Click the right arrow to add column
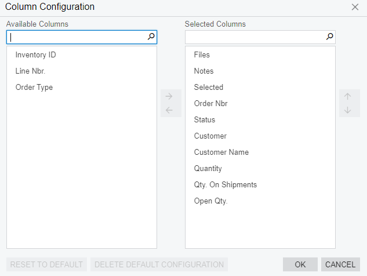 [x=169, y=96]
